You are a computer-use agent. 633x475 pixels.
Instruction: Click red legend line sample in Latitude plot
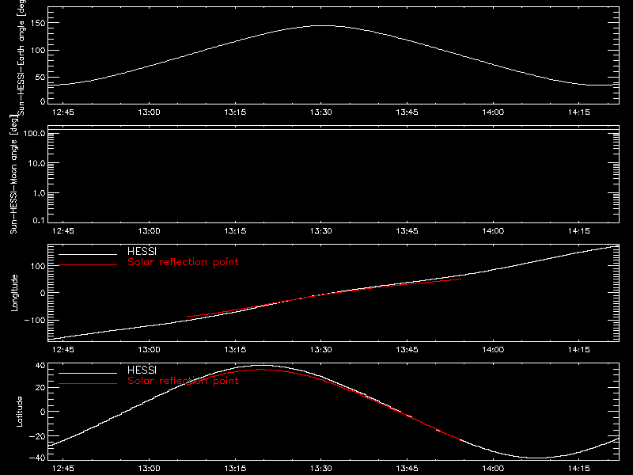point(88,384)
